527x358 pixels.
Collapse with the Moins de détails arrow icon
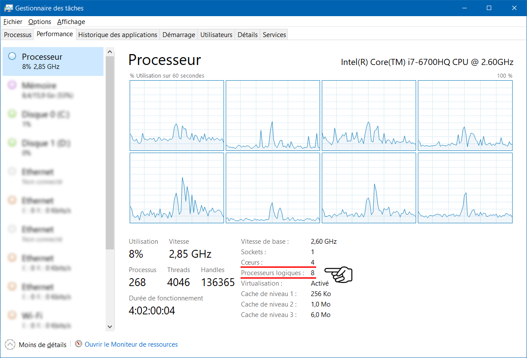pos(10,344)
